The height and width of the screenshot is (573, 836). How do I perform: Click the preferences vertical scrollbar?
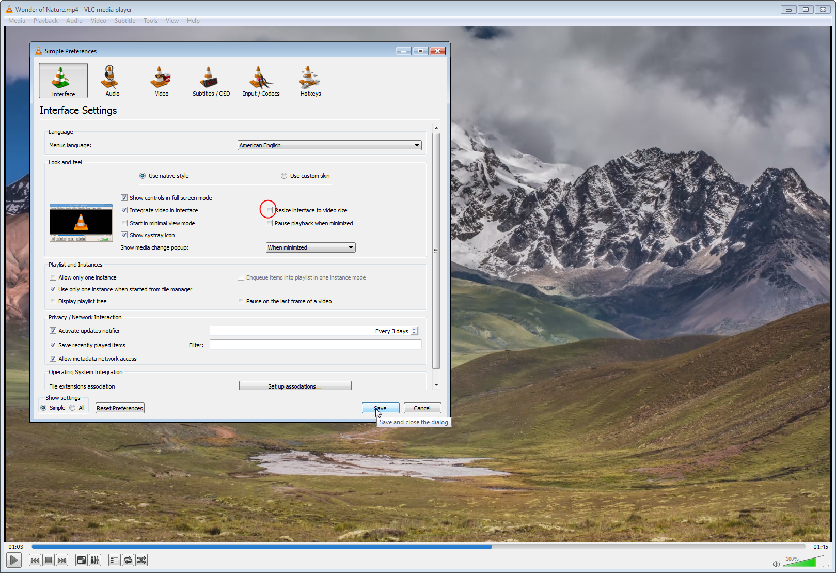coord(436,251)
